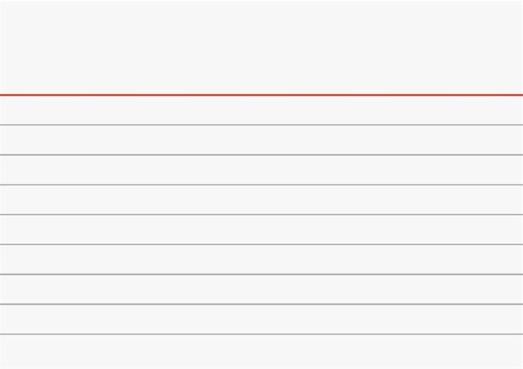The height and width of the screenshot is (369, 523).
Task: Select the seventh blank row below red line
Action: point(261,289)
